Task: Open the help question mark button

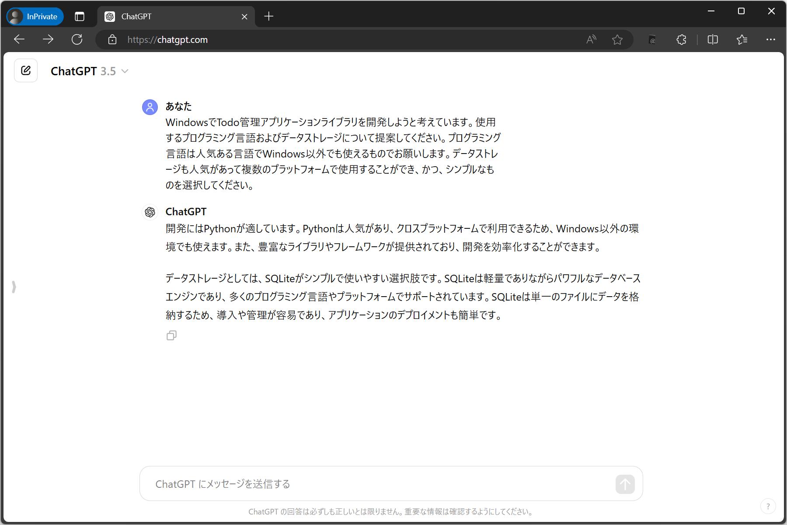Action: tap(768, 506)
